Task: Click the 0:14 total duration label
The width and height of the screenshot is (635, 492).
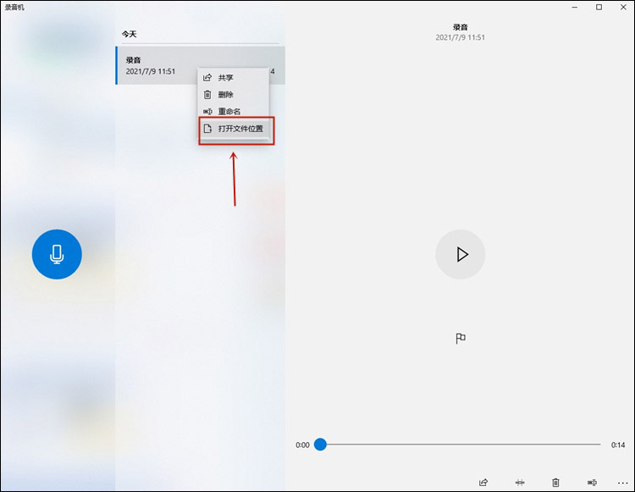Action: (618, 445)
